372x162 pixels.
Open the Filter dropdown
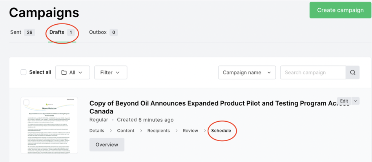(110, 72)
